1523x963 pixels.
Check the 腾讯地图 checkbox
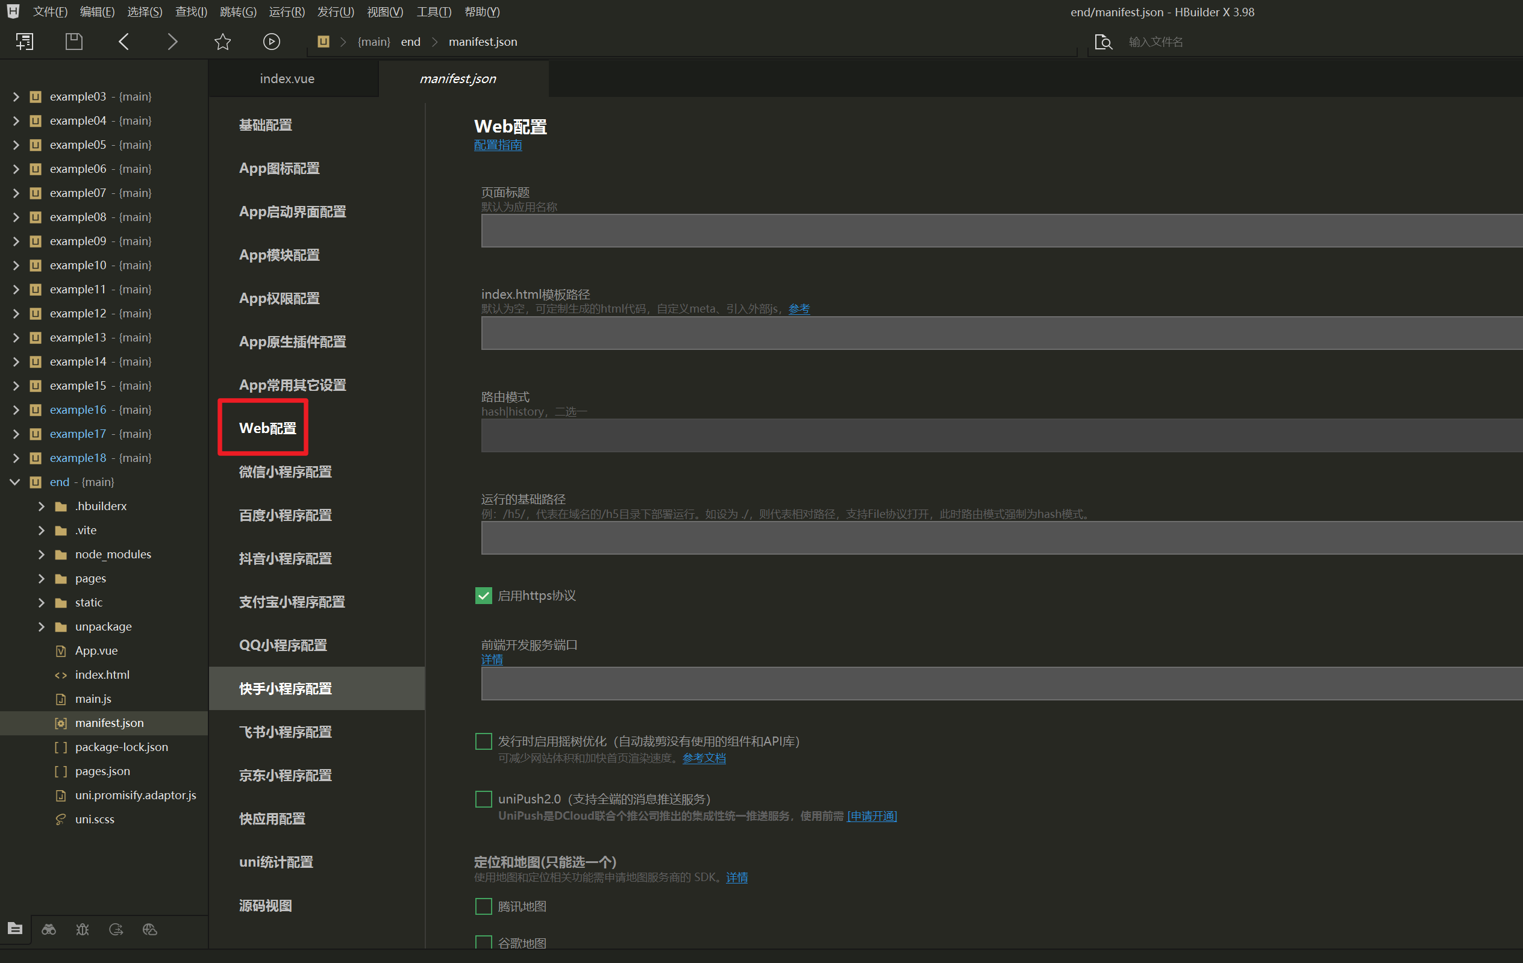483,906
